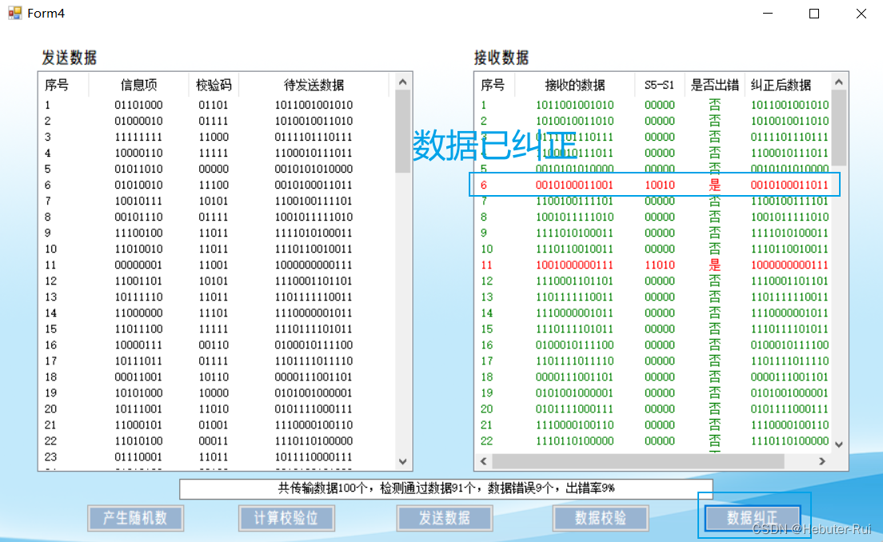Click the 校验码 column header

click(x=214, y=85)
